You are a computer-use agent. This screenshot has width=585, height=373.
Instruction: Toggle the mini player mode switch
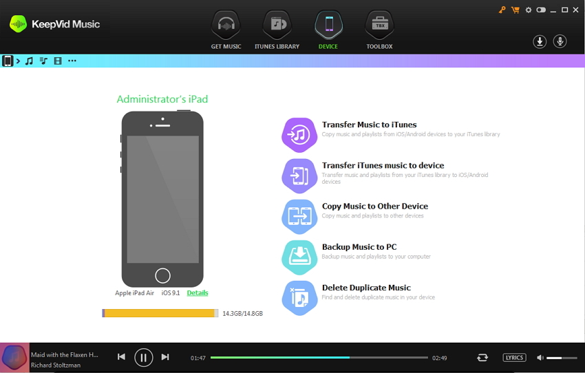pos(541,10)
